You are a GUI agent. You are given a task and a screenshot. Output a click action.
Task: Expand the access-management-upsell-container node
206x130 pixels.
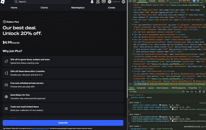pyautogui.click(x=133, y=34)
